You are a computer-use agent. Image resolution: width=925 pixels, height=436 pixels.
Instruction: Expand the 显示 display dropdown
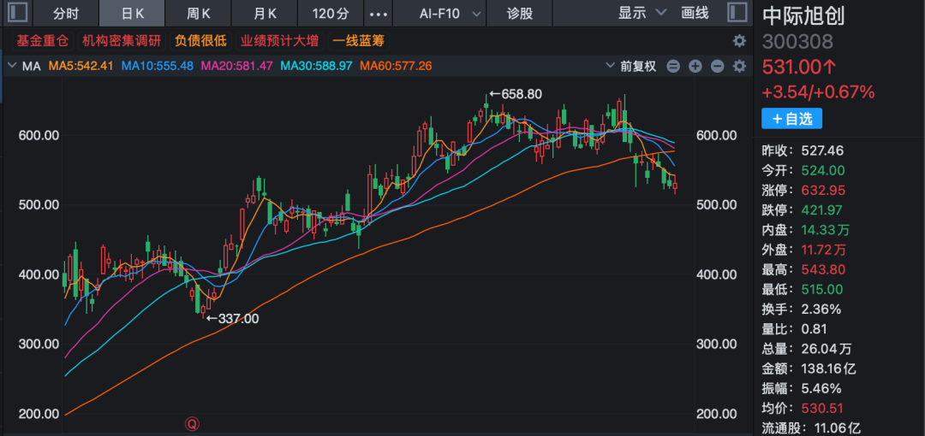click(642, 13)
